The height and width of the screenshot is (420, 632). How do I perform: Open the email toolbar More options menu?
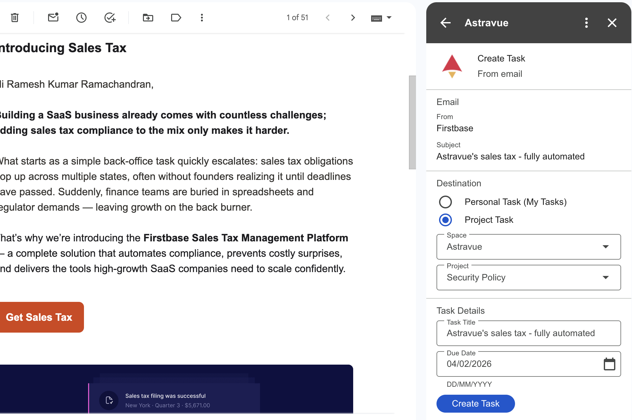click(202, 18)
